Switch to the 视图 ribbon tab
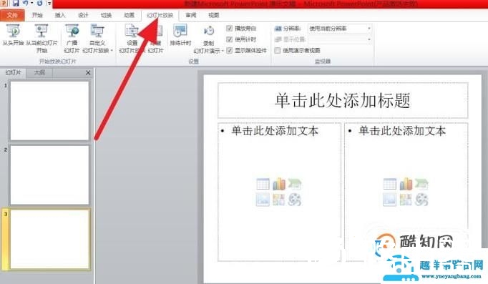The image size is (488, 284). pyautogui.click(x=214, y=15)
